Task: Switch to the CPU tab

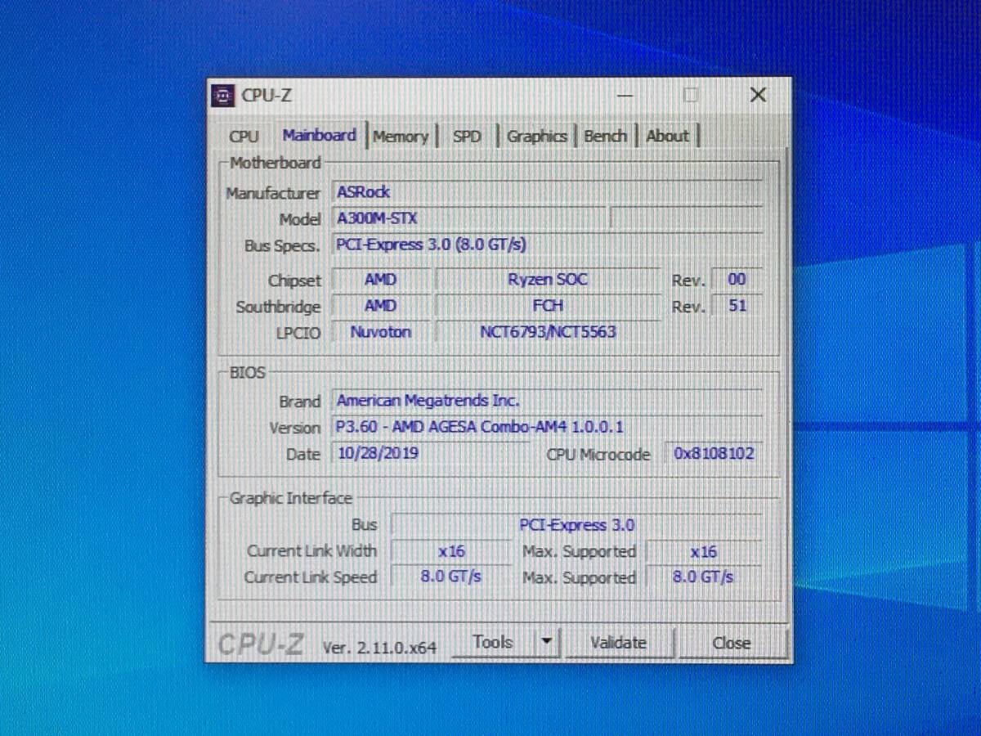Action: [x=244, y=137]
